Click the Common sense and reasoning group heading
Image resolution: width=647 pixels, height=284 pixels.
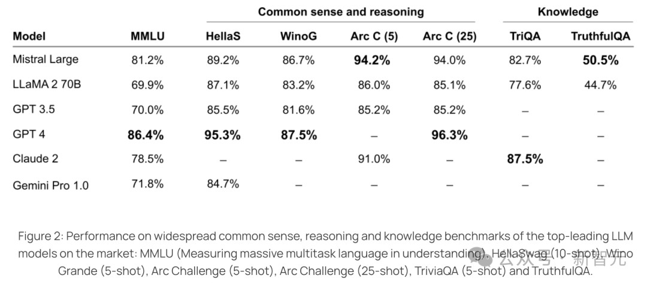tap(341, 11)
